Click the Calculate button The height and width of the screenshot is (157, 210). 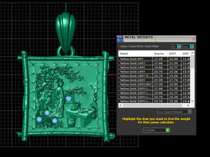(x=156, y=130)
